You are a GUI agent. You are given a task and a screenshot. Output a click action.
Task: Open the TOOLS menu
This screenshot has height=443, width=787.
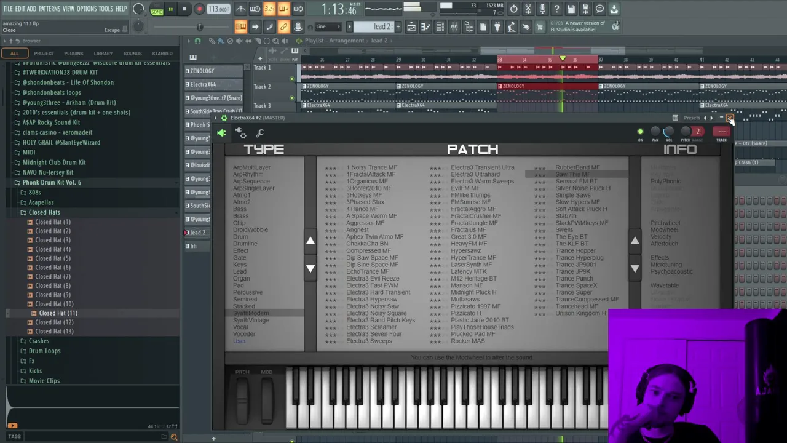pyautogui.click(x=106, y=9)
